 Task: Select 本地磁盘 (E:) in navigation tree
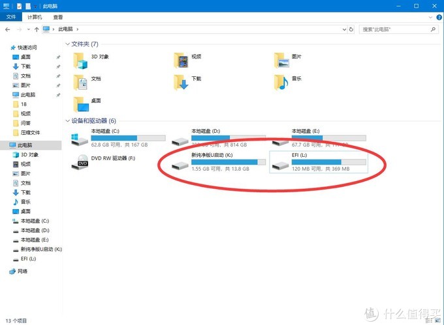31,240
